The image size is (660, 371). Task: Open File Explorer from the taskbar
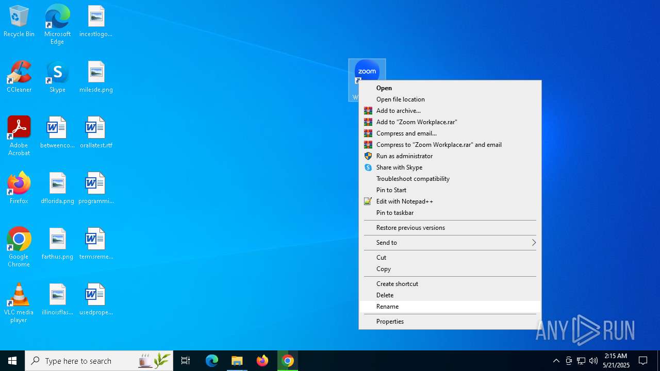point(237,361)
